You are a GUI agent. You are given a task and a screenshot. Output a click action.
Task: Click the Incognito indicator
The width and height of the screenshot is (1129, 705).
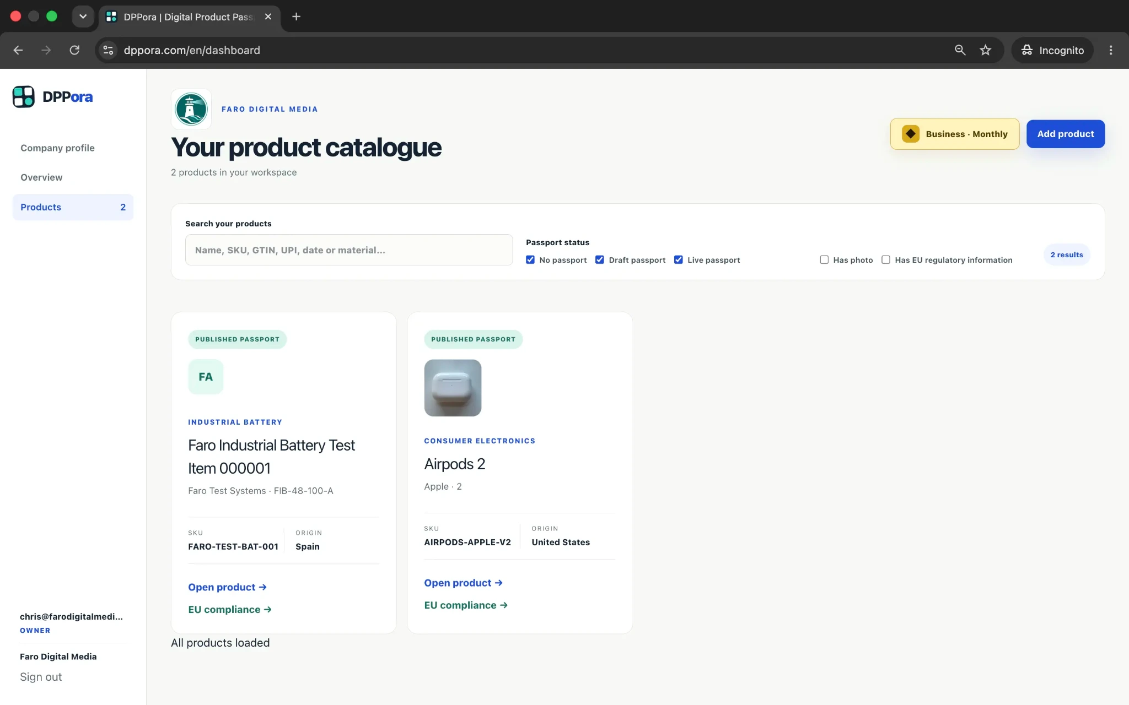click(x=1052, y=50)
